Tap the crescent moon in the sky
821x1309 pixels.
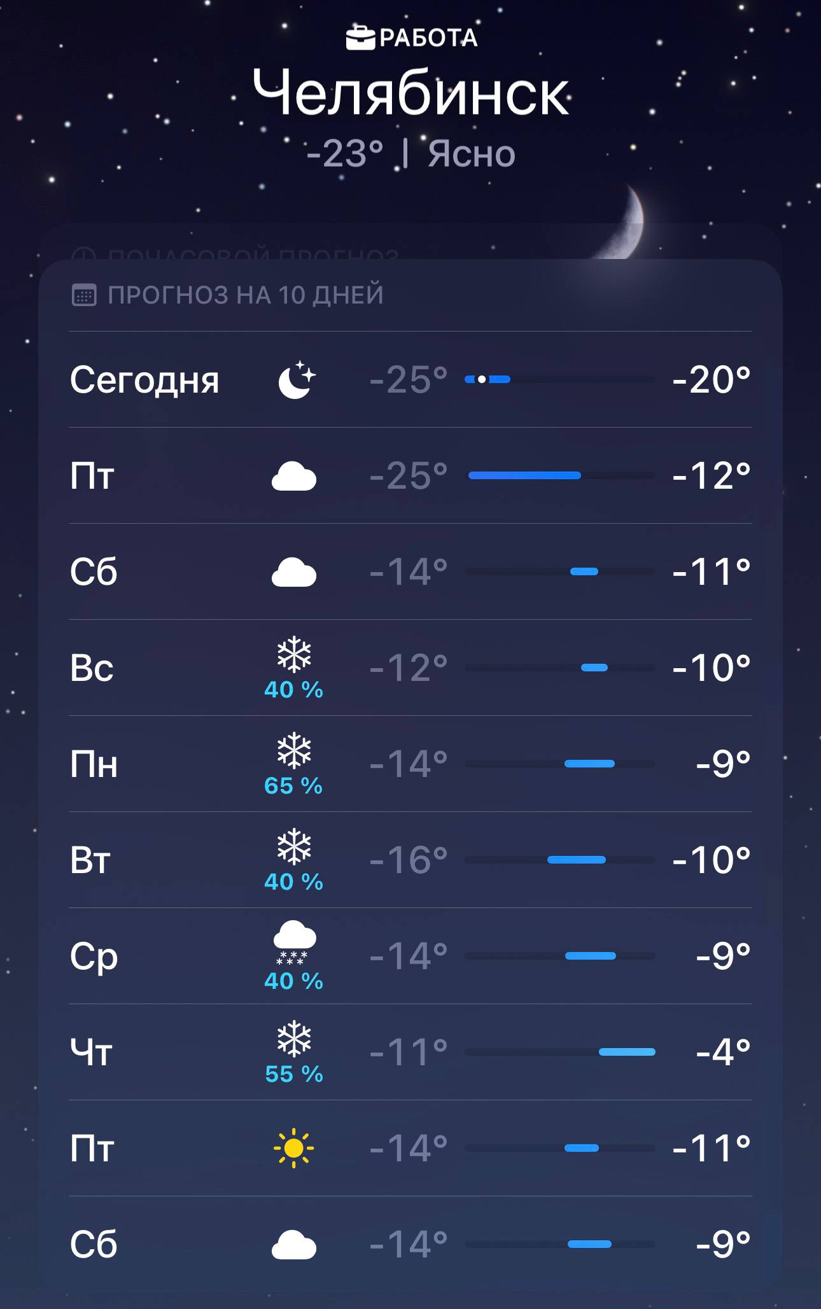627,224
